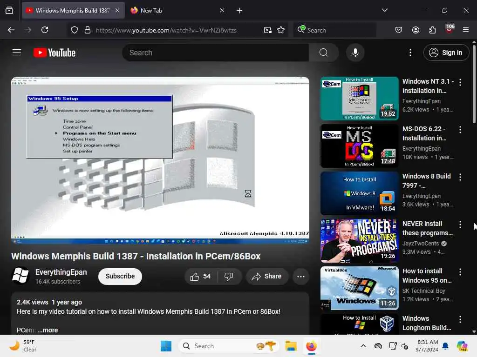477x357 pixels.
Task: Reload the current YouTube page
Action: (x=45, y=30)
